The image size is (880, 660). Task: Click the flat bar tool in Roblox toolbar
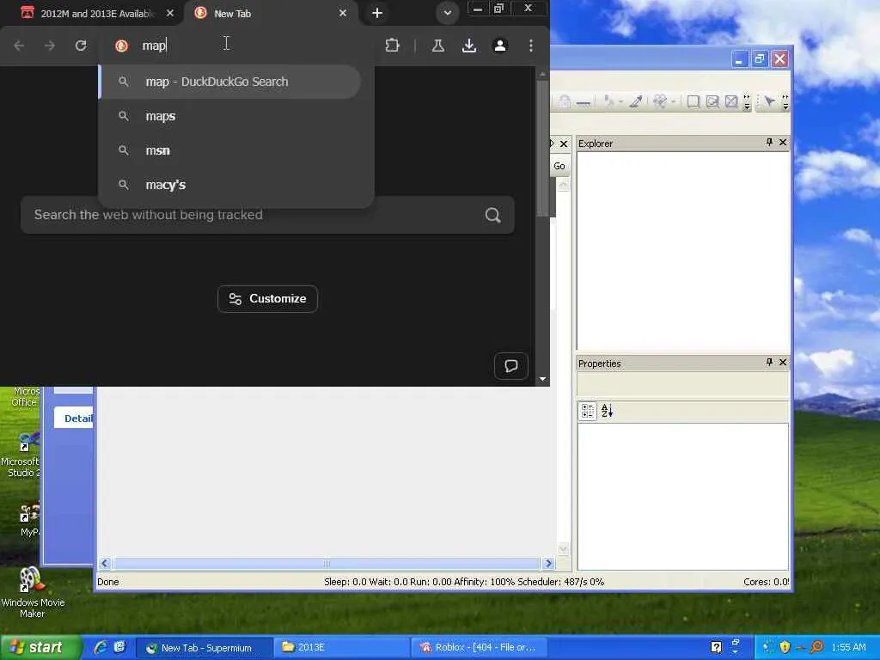pyautogui.click(x=584, y=103)
